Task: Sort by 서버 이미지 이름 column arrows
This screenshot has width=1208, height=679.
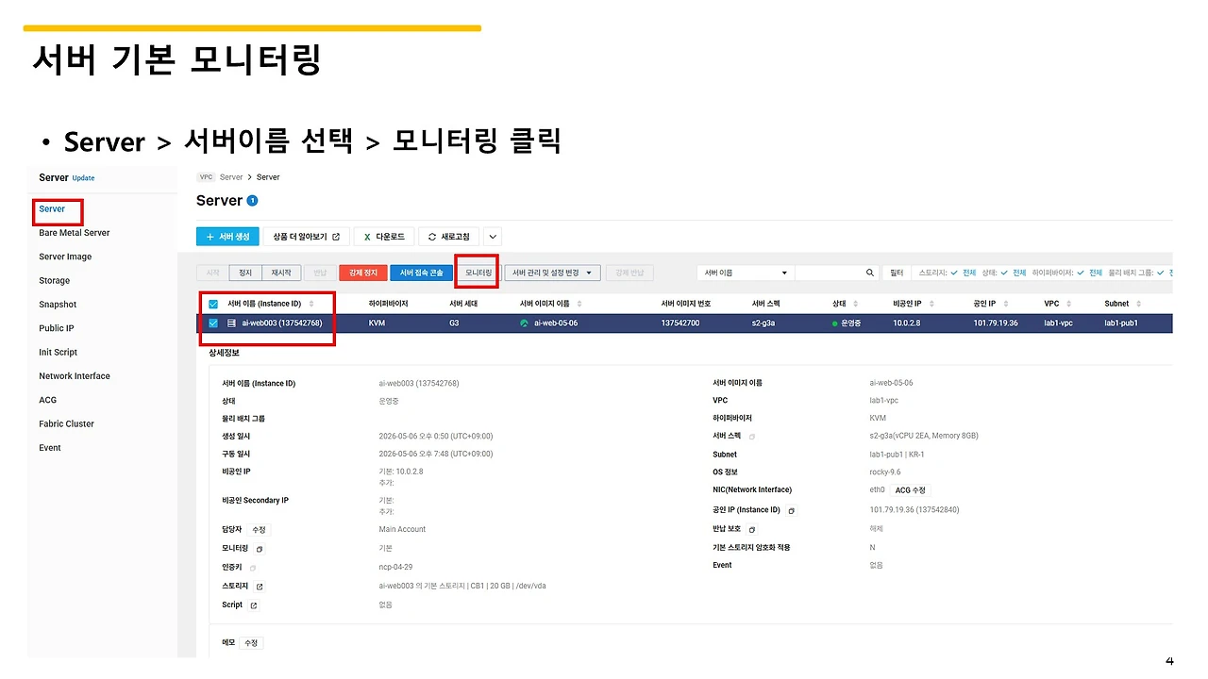Action: coord(579,304)
